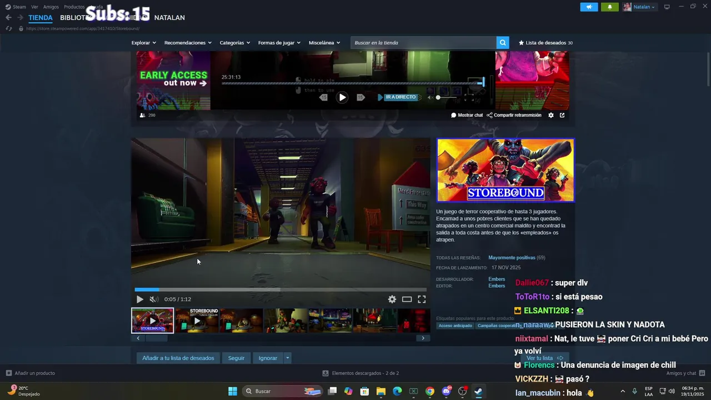Click IR A DIRECTO button
Image resolution: width=711 pixels, height=400 pixels.
tap(397, 97)
